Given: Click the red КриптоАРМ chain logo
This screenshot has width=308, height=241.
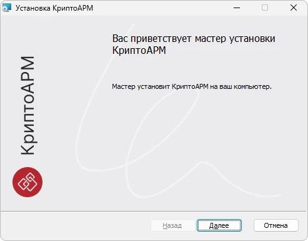Looking at the screenshot, I should click(27, 182).
